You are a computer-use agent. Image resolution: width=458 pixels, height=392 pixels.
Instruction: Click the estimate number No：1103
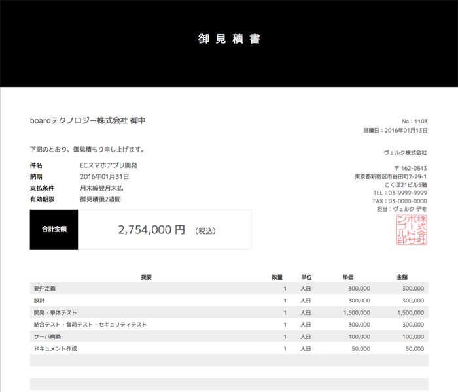click(x=414, y=121)
